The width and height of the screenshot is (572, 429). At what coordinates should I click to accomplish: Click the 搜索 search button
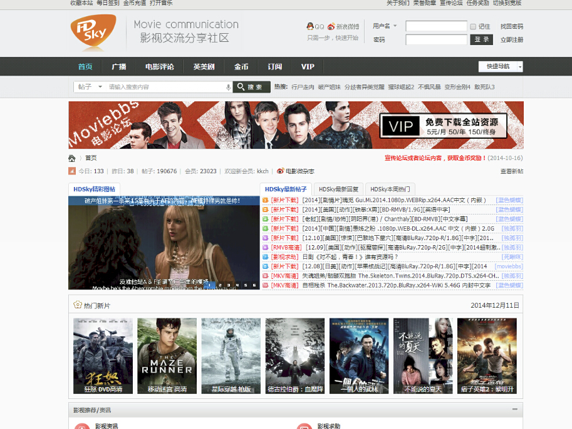(252, 87)
